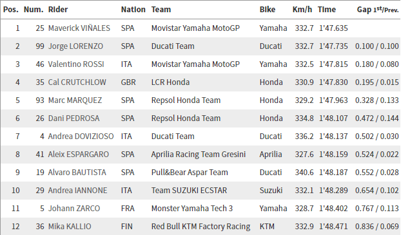Click Pull&Bear Aspar Team cell
401x235 pixels.
pyautogui.click(x=190, y=173)
